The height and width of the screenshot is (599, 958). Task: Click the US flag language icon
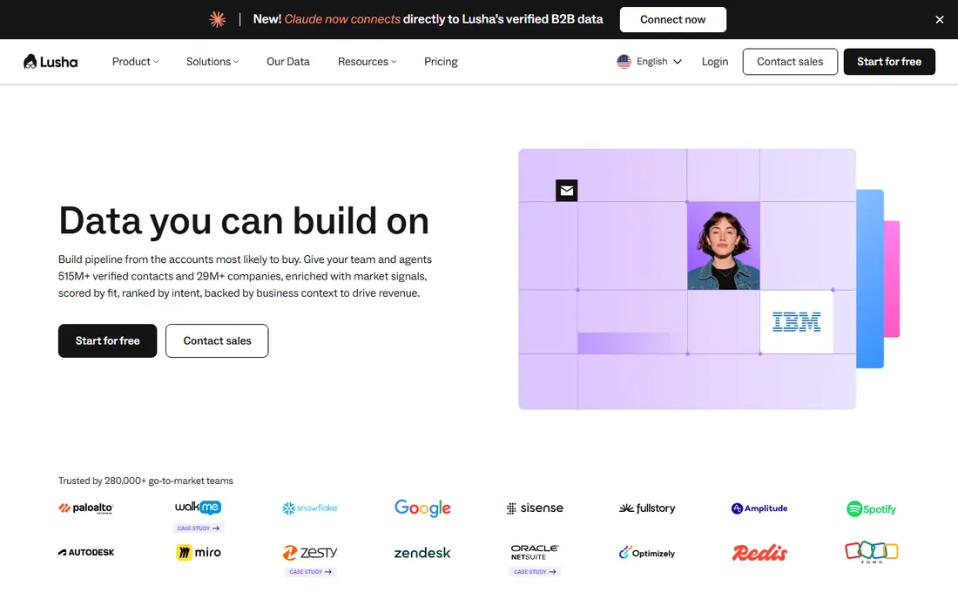click(x=624, y=62)
